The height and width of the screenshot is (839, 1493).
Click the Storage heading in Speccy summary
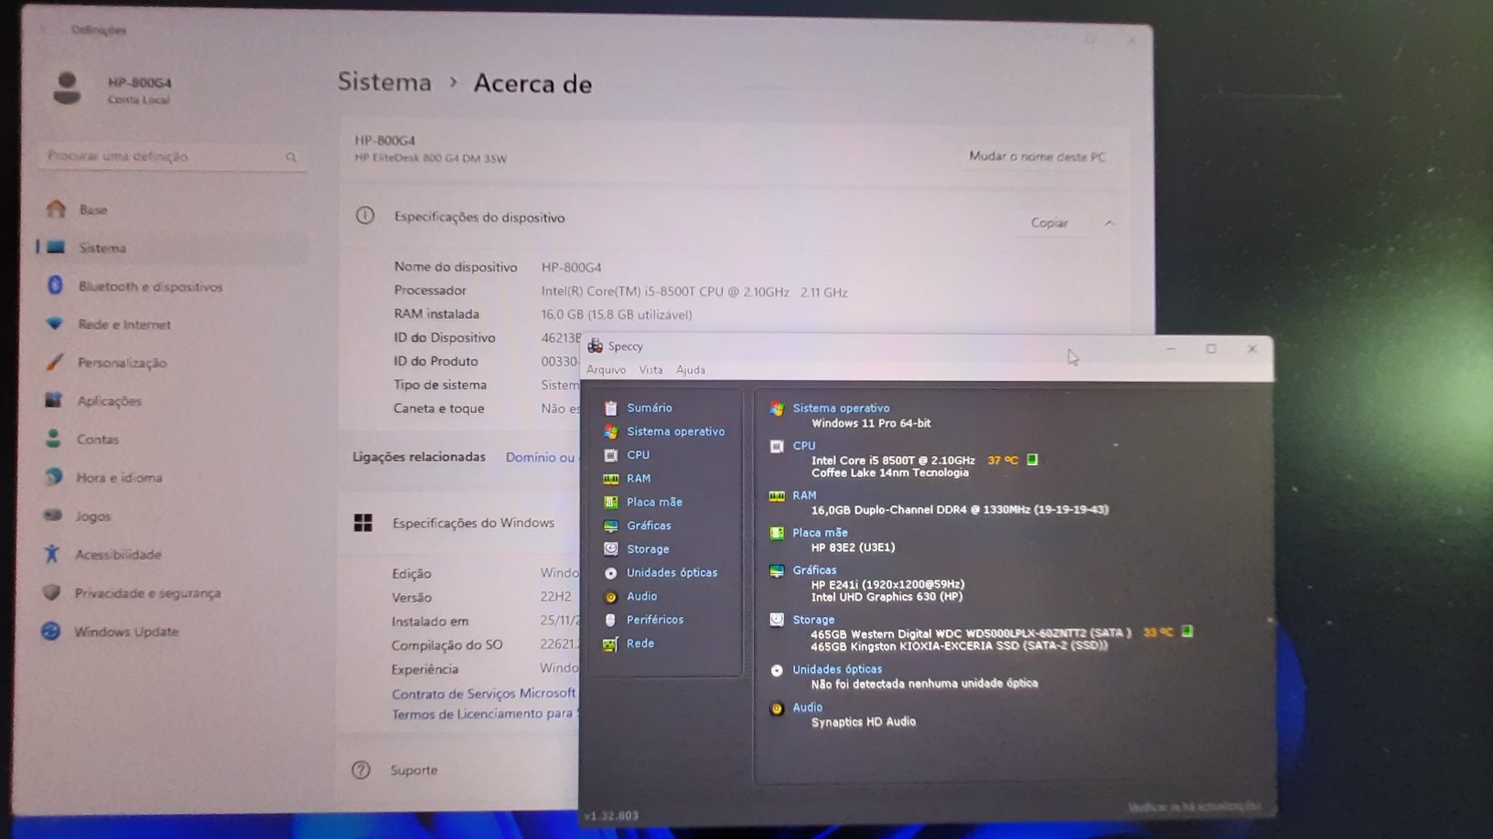click(x=813, y=620)
